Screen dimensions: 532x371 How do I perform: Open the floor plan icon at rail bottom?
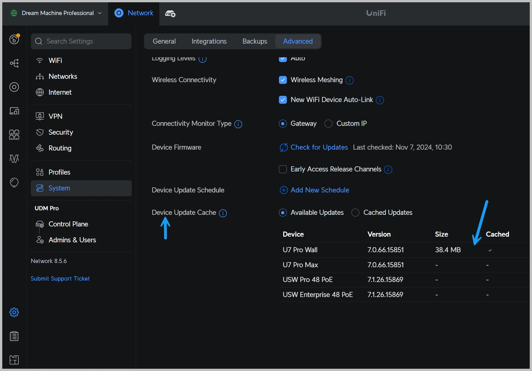pos(14,360)
